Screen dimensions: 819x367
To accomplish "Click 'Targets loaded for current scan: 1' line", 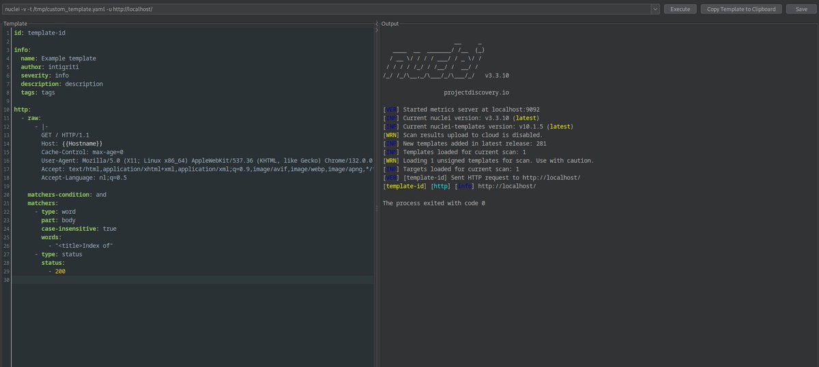I will [451, 169].
